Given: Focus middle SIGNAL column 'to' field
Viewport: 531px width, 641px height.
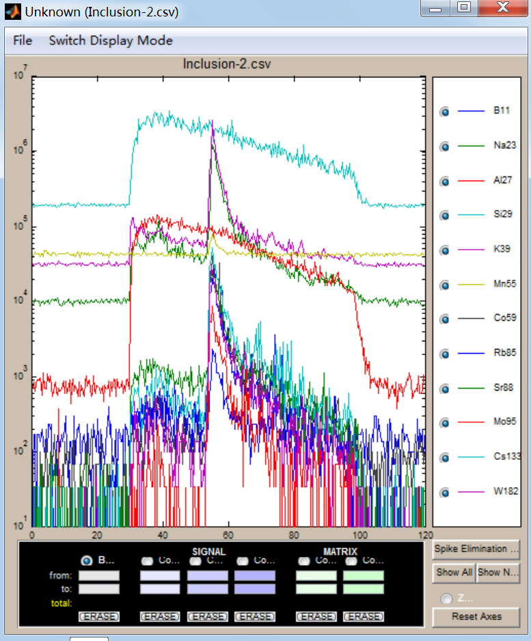Looking at the screenshot, I should click(x=208, y=589).
